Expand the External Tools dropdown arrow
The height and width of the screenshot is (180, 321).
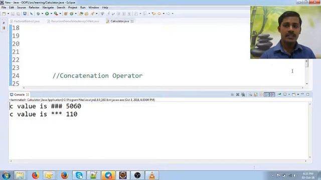click(x=60, y=13)
